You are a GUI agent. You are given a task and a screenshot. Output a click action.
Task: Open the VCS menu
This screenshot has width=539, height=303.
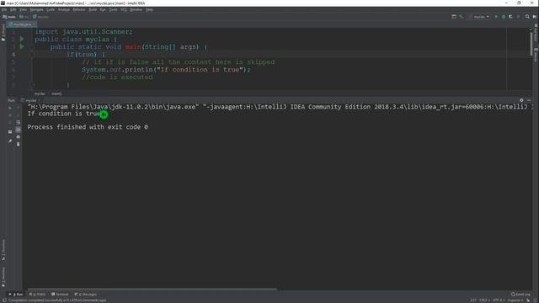(x=124, y=9)
